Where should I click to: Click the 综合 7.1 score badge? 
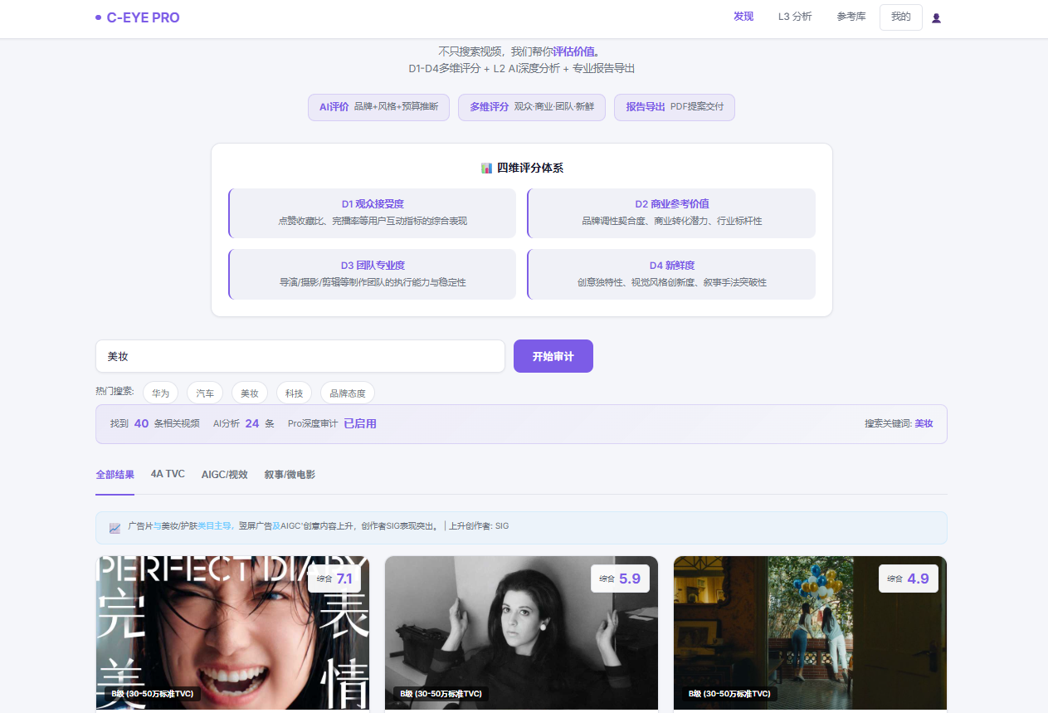334,579
